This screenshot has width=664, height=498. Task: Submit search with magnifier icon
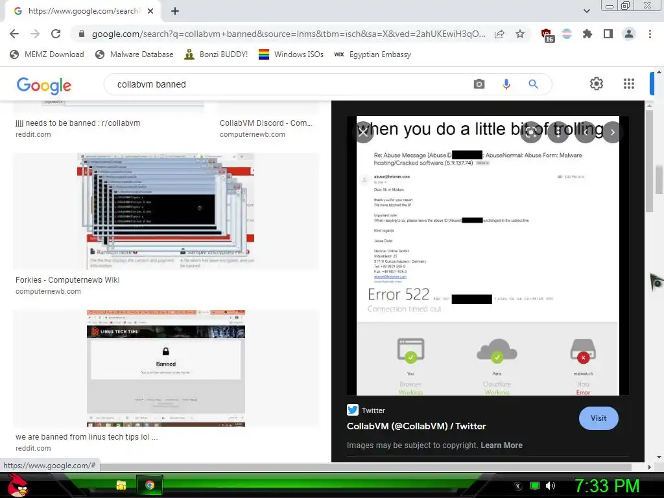(x=533, y=84)
